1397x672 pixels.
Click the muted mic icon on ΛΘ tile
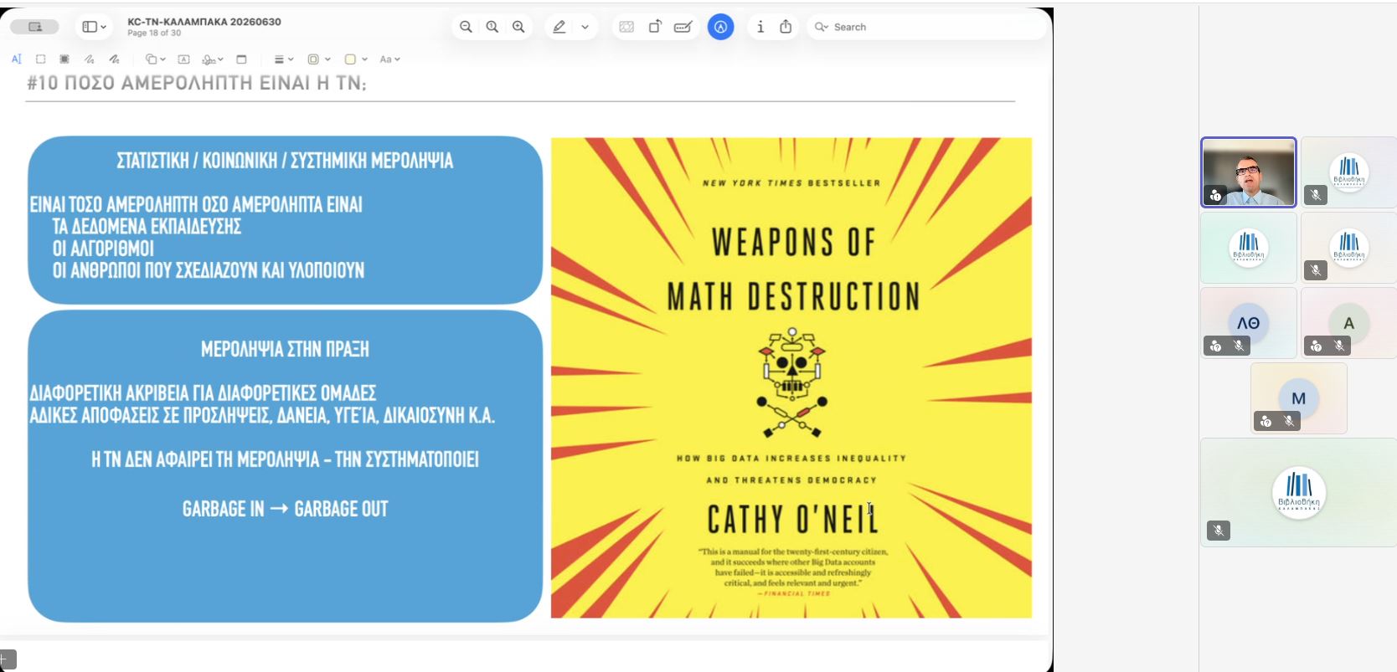coord(1239,346)
